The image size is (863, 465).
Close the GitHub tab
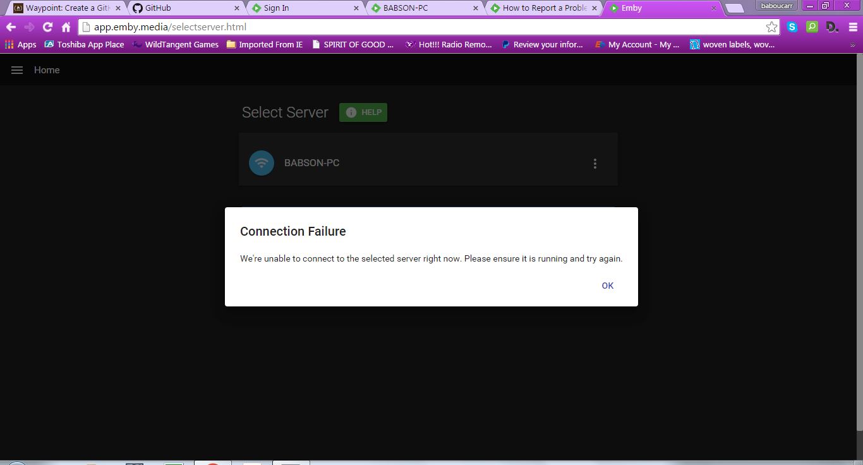click(x=237, y=8)
